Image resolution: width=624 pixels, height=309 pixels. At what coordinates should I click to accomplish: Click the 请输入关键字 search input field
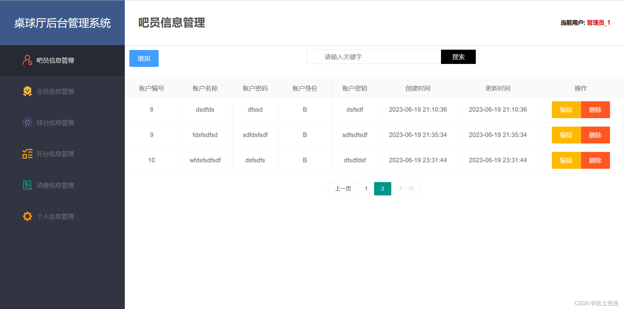click(373, 56)
